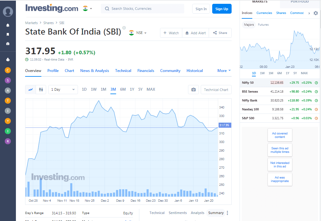Open the three-dot menu beside Summary

tap(227, 213)
